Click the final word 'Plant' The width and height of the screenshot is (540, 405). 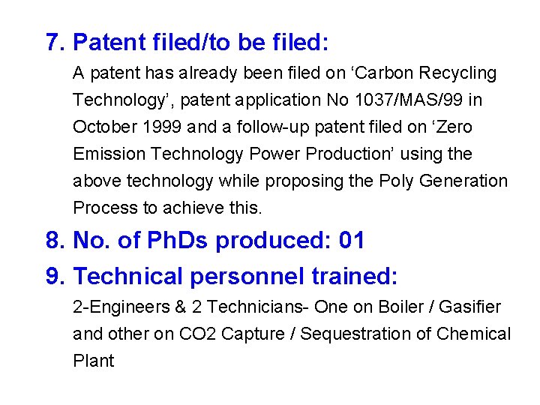pos(94,361)
